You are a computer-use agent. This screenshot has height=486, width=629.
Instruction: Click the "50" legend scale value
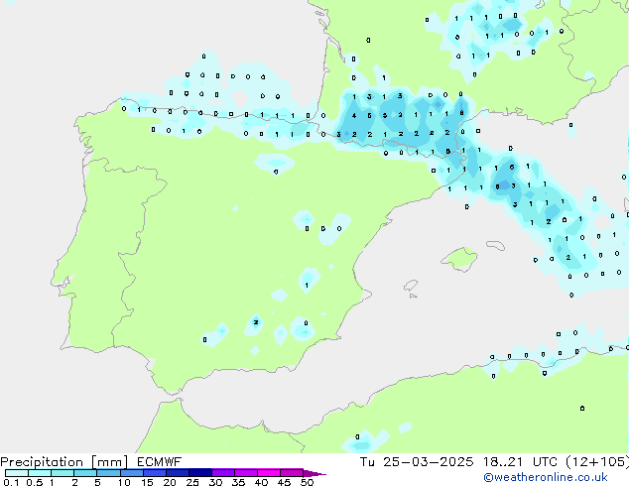[307, 482]
